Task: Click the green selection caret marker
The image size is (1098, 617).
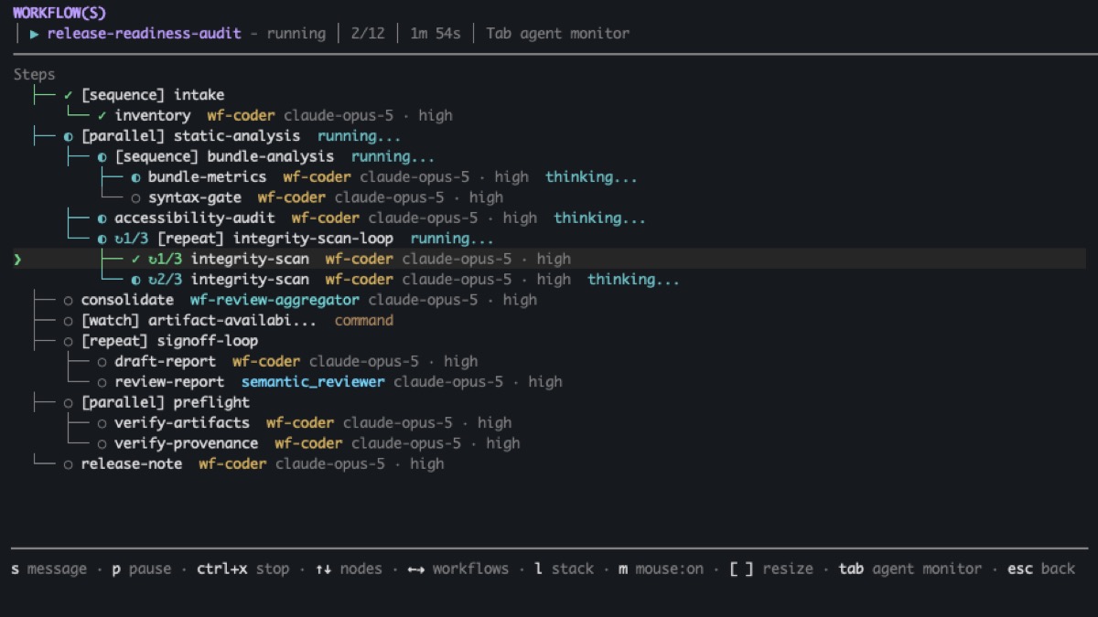Action: [x=17, y=259]
